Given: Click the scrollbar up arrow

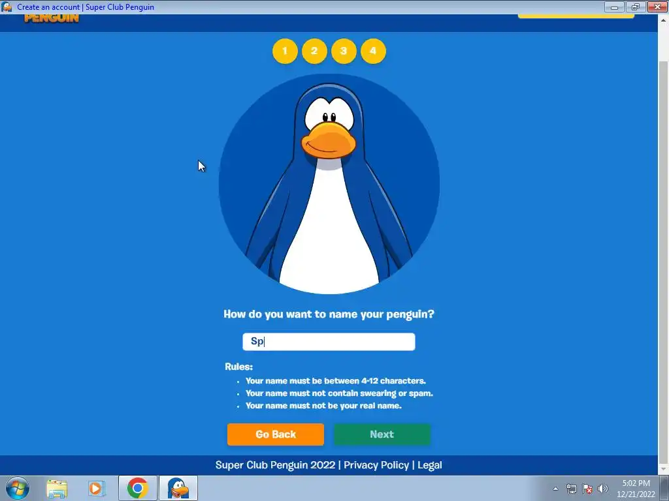Looking at the screenshot, I should (x=663, y=20).
